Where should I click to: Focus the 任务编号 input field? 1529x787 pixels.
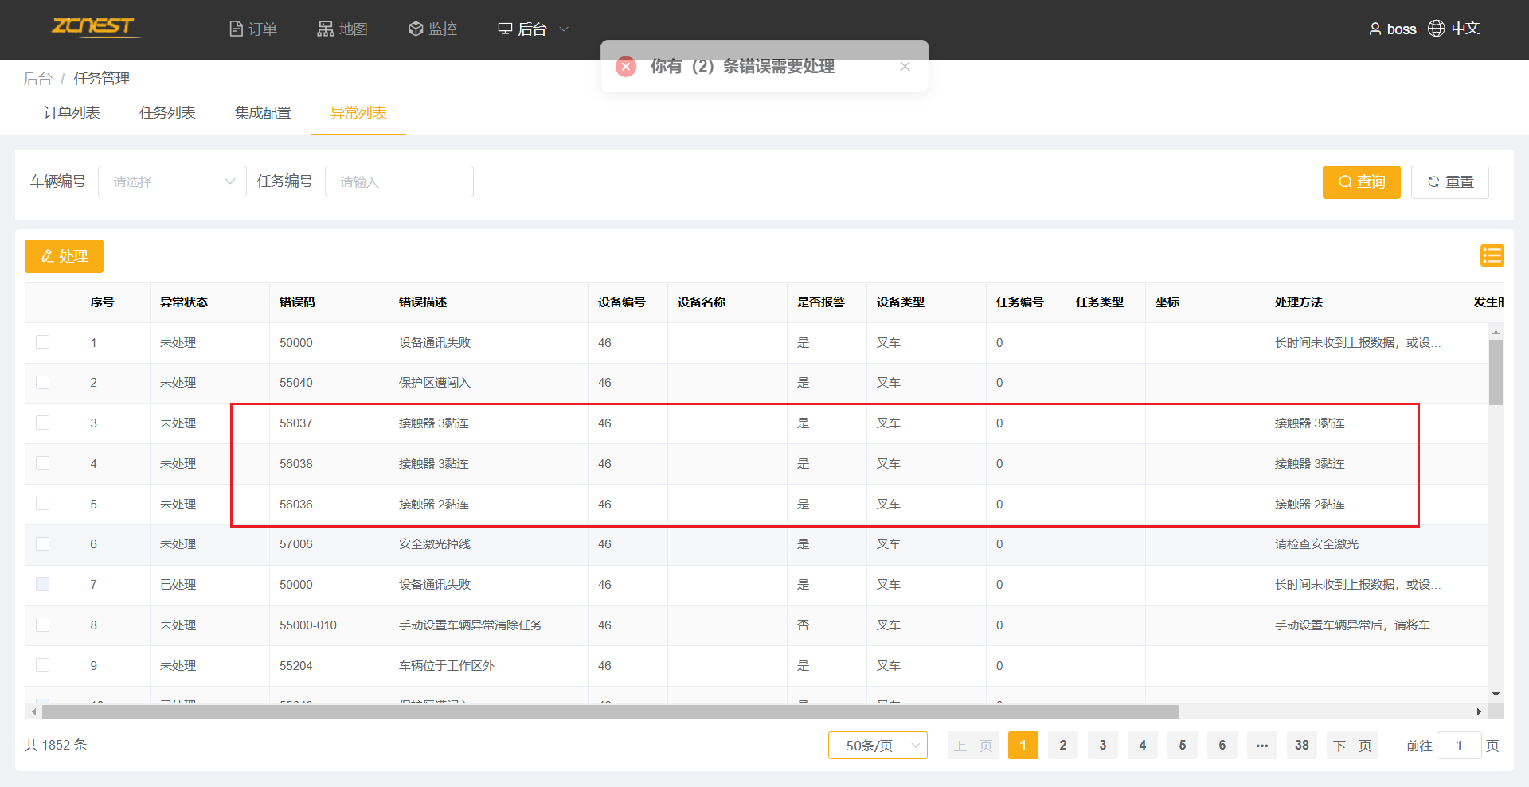(399, 181)
